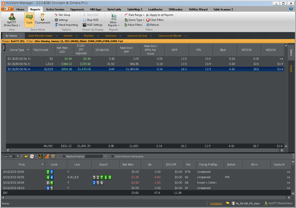Close the Sessions by Month tab
The width and height of the screenshot is (296, 208).
point(186,36)
